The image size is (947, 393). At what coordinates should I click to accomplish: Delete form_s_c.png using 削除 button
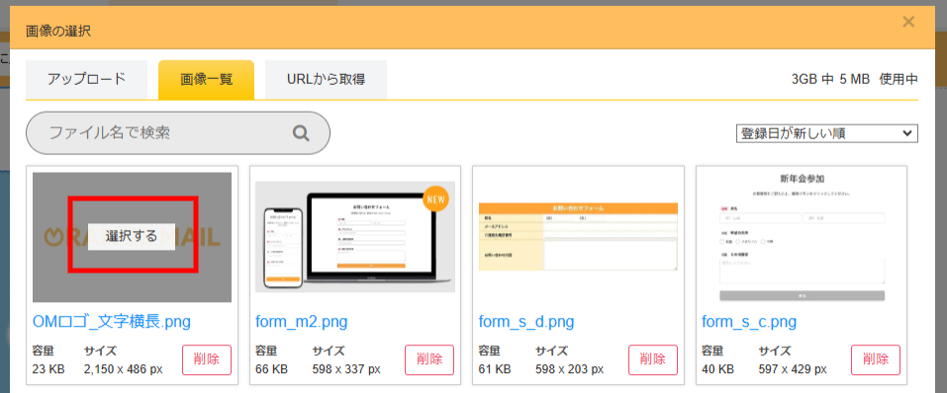pos(876,359)
